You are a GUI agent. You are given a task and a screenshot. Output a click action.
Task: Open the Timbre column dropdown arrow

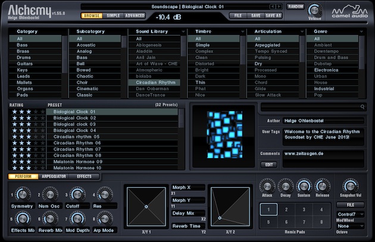coord(242,32)
